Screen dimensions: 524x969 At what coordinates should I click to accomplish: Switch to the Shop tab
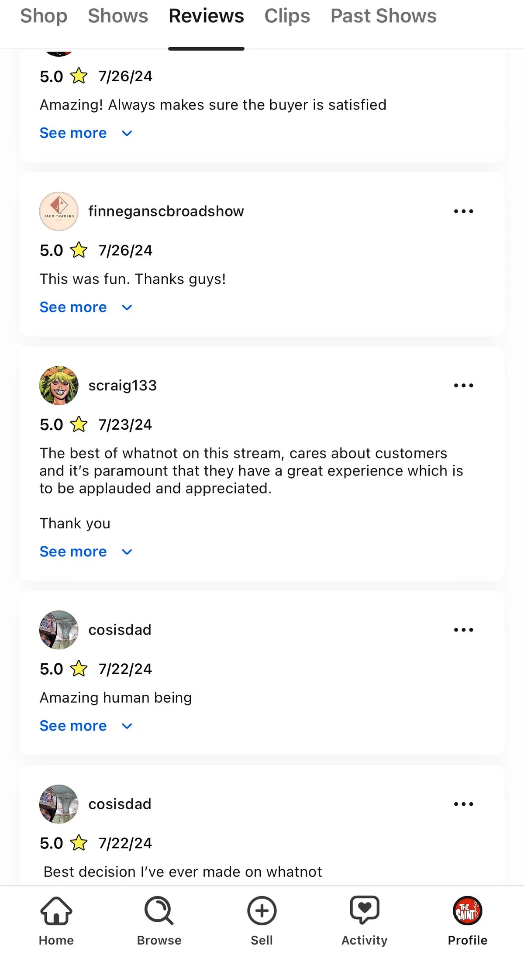click(x=44, y=16)
